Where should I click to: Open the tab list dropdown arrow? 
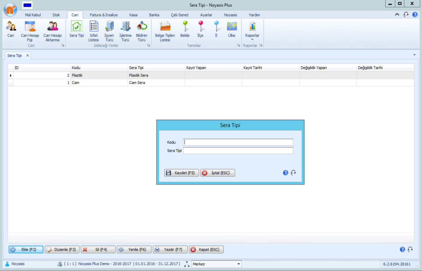pyautogui.click(x=415, y=55)
